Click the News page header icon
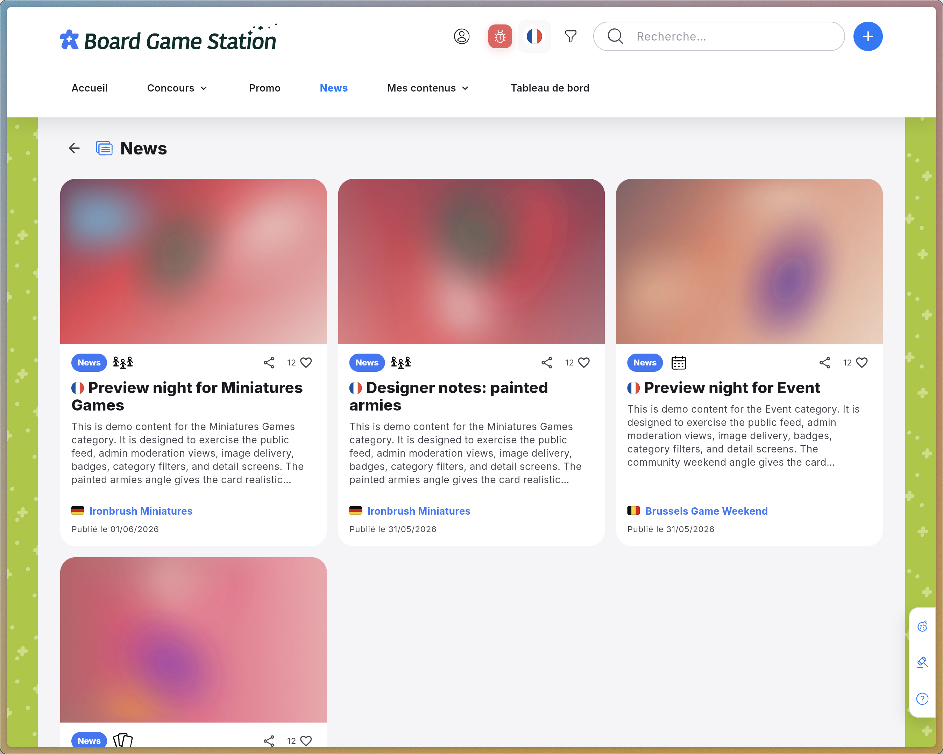This screenshot has height=754, width=943. (104, 148)
